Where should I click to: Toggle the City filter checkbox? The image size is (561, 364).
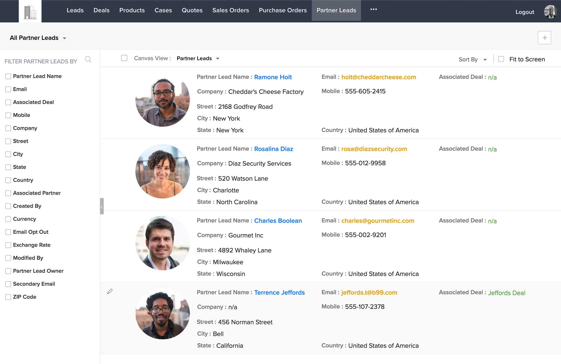click(8, 154)
